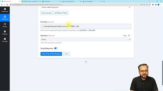163x91 pixels.
Task: Open Workflows in the sidebar
Action: point(5,18)
